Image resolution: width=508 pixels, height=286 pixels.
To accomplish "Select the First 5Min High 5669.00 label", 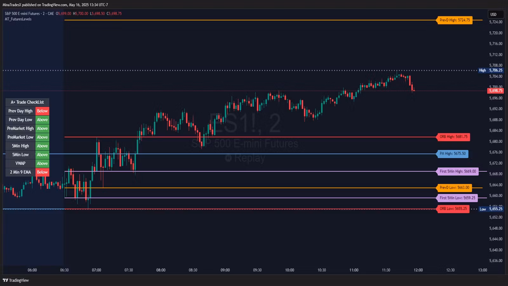I will [458, 171].
